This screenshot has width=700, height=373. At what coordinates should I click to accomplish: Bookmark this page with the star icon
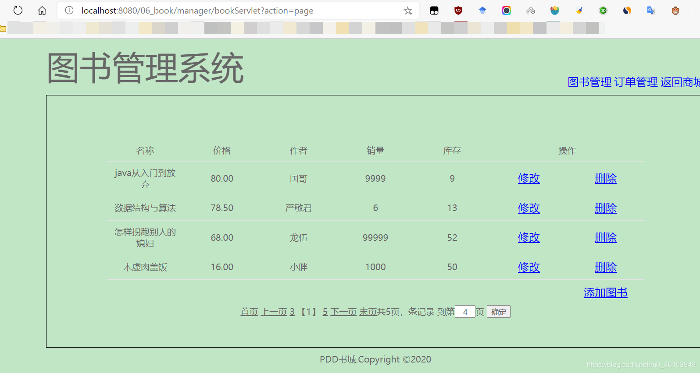pyautogui.click(x=408, y=11)
